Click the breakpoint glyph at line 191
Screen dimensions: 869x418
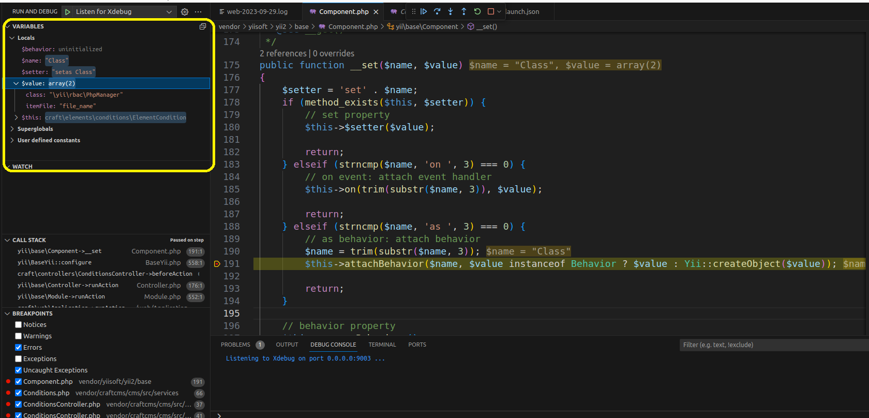[217, 264]
